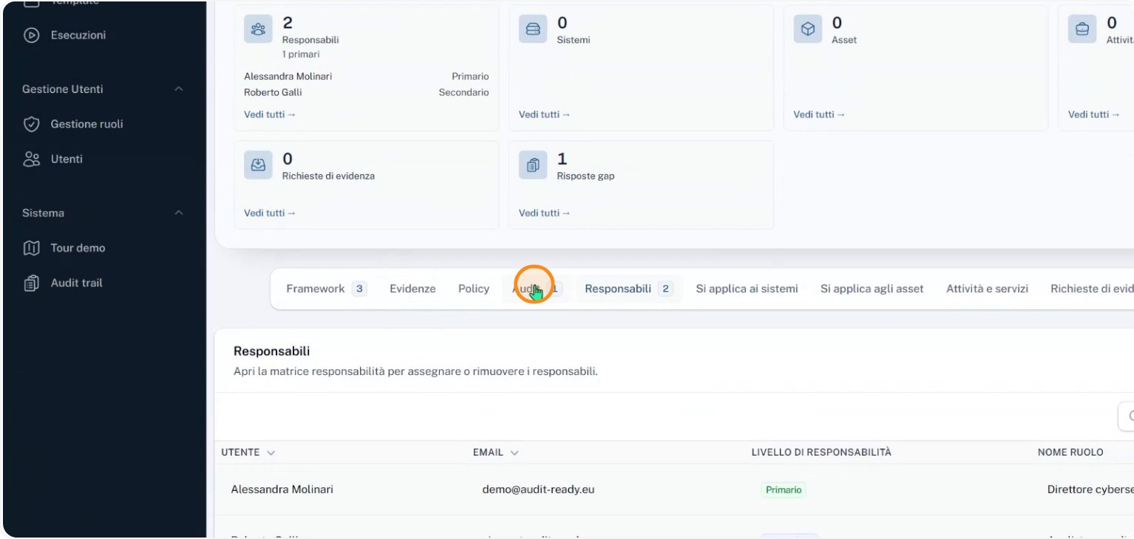Open Utenti page in sidebar
This screenshot has width=1134, height=539.
(x=67, y=159)
